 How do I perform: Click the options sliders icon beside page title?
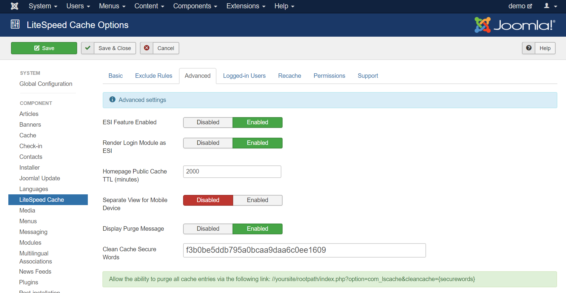tap(15, 24)
